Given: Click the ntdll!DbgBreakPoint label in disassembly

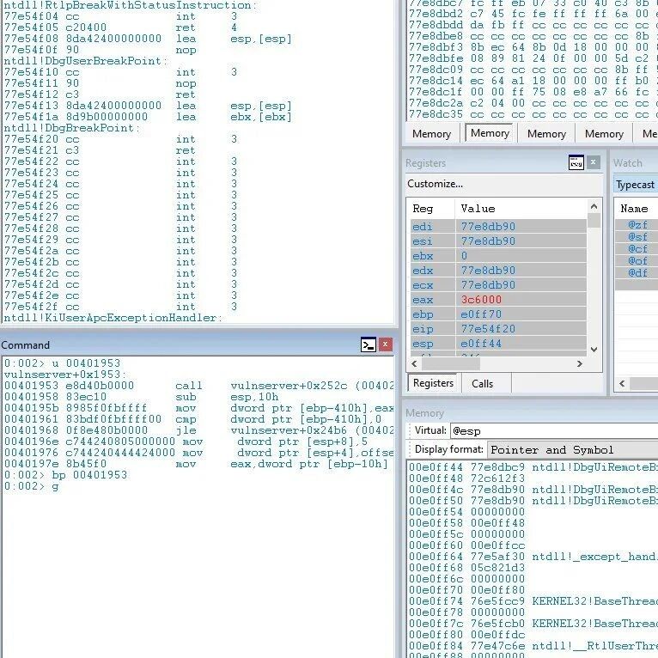Looking at the screenshot, I should [71, 128].
